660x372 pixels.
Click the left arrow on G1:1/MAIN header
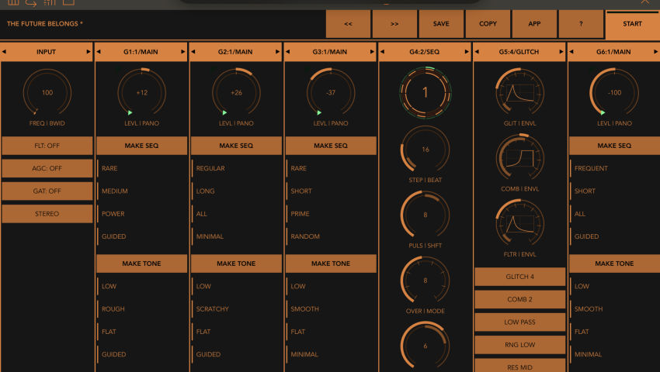pos(99,52)
